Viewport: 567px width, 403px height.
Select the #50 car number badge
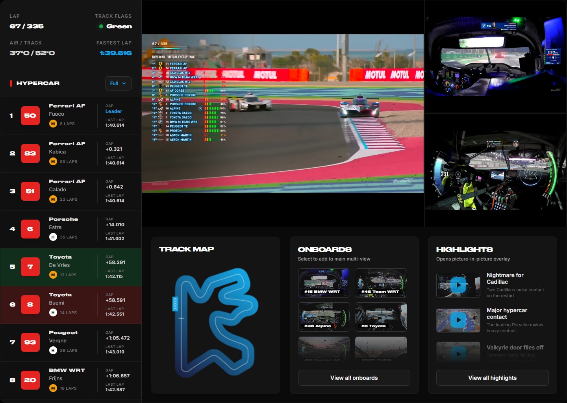[30, 116]
